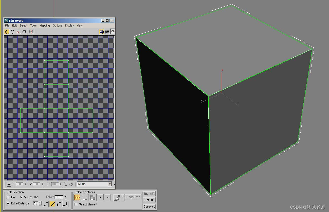Screen dimensions: 329x212
Task: Select the UV radio button in Soft Selection
Action: tap(31, 197)
